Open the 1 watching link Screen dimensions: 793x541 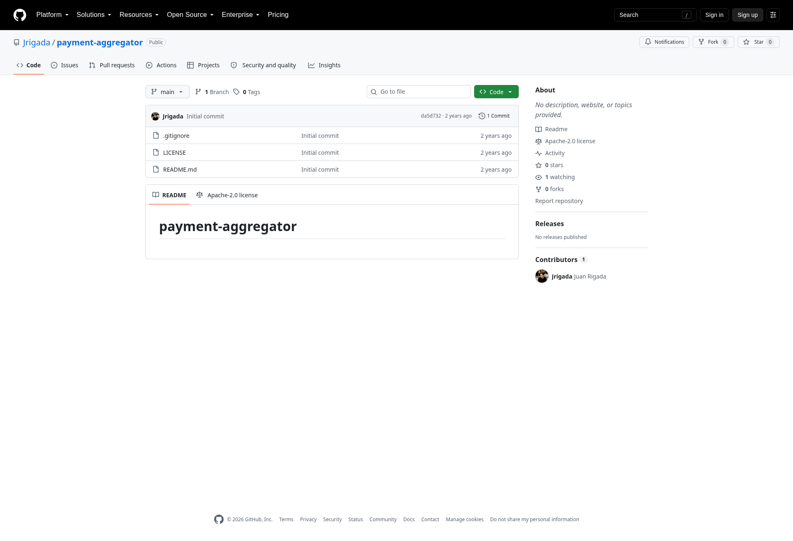point(555,177)
